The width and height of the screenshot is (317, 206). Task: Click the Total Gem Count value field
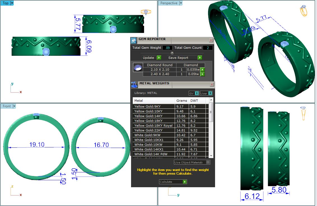pyautogui.click(x=208, y=48)
